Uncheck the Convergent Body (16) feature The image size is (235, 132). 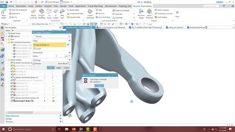(x=12, y=101)
